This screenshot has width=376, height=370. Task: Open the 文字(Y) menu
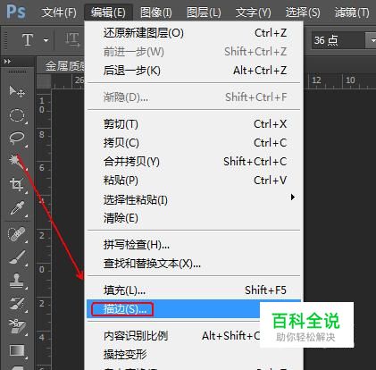pos(254,13)
